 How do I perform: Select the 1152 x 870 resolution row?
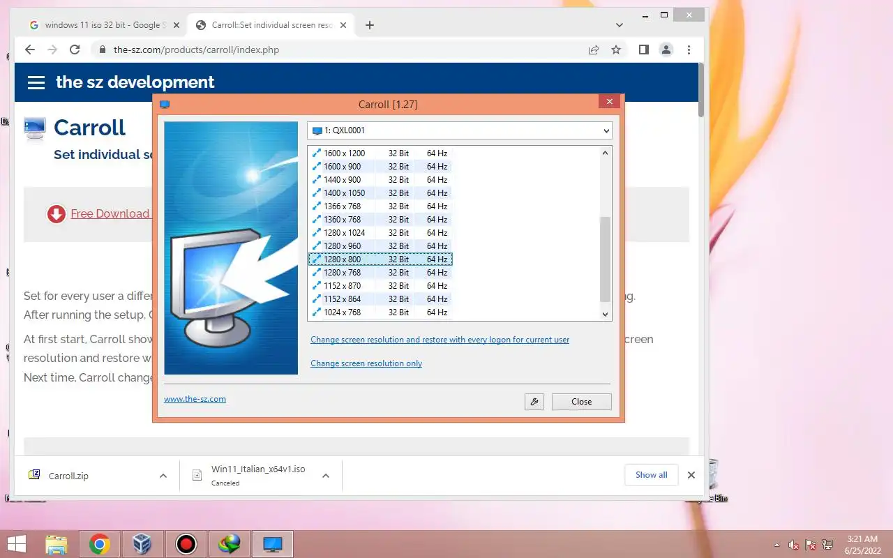coord(380,286)
